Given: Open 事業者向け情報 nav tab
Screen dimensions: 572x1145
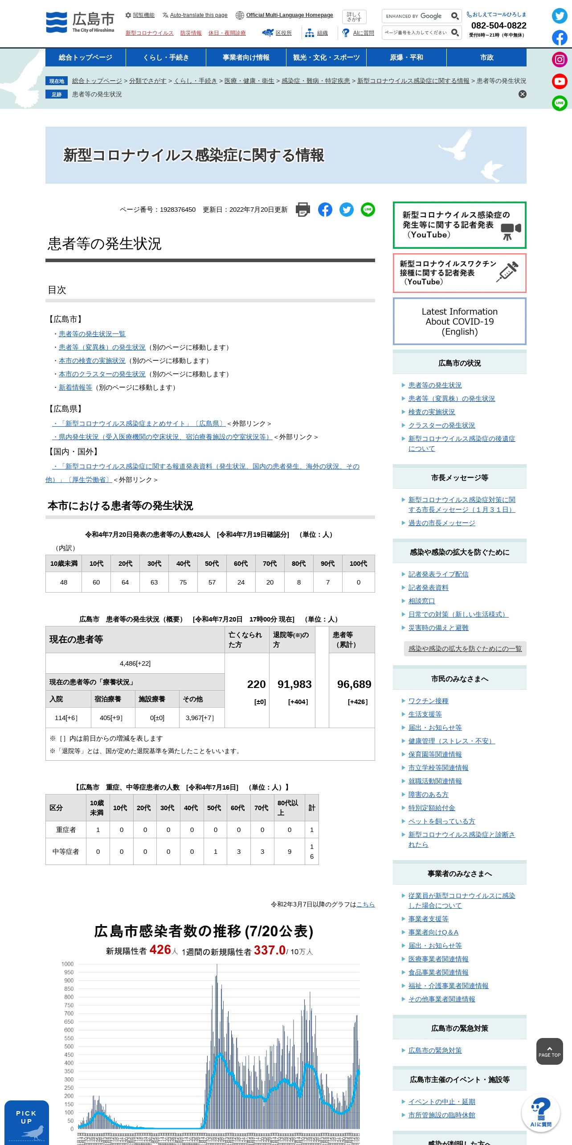Looking at the screenshot, I should (246, 58).
